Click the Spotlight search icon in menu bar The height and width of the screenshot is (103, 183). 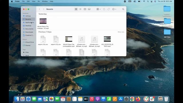pos(148,1)
